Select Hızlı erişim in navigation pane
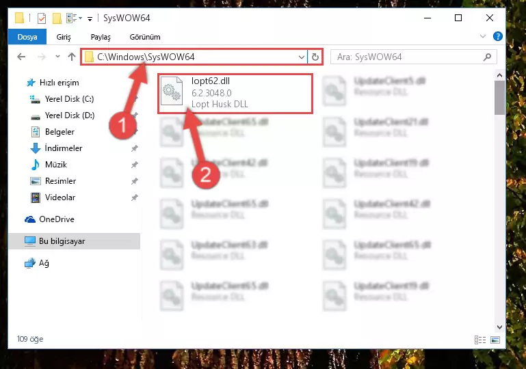Viewport: 526px width, 369px height. (53, 83)
